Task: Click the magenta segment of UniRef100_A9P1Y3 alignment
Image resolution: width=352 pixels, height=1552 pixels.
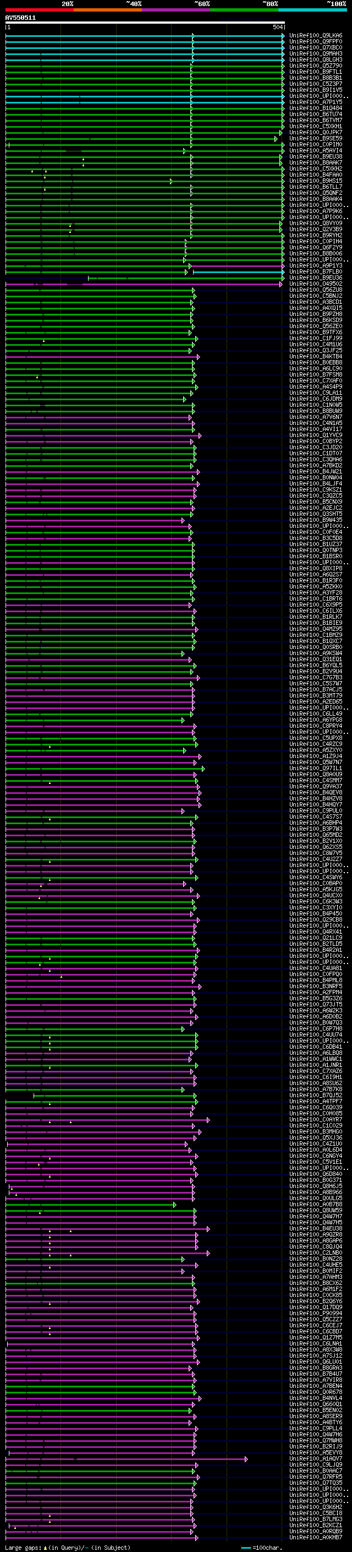Action: (237, 266)
